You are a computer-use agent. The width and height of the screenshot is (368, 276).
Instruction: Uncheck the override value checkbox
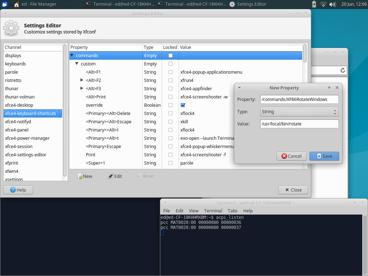(x=183, y=105)
